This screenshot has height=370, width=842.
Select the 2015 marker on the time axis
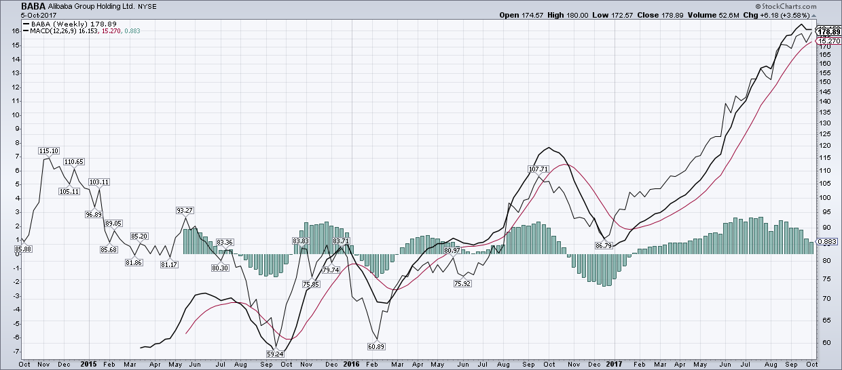point(89,364)
